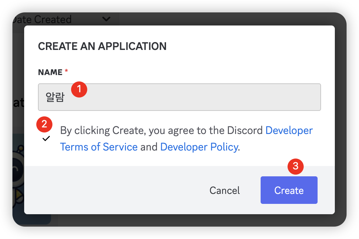Click the red number 1 annotation badge
The width and height of the screenshot is (359, 239).
(x=79, y=89)
